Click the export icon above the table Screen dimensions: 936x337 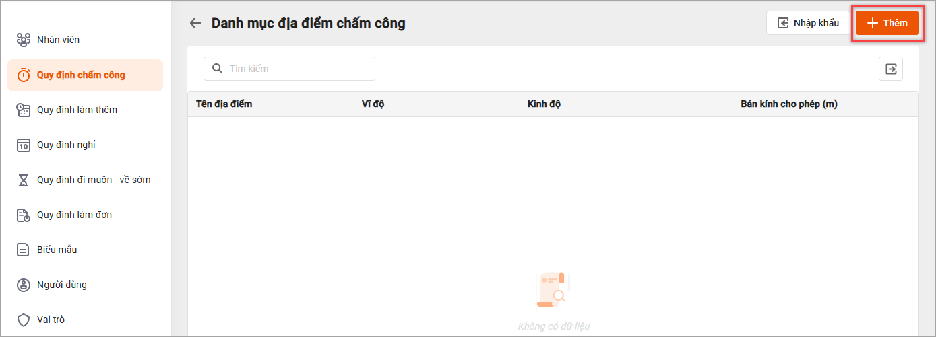(x=891, y=69)
